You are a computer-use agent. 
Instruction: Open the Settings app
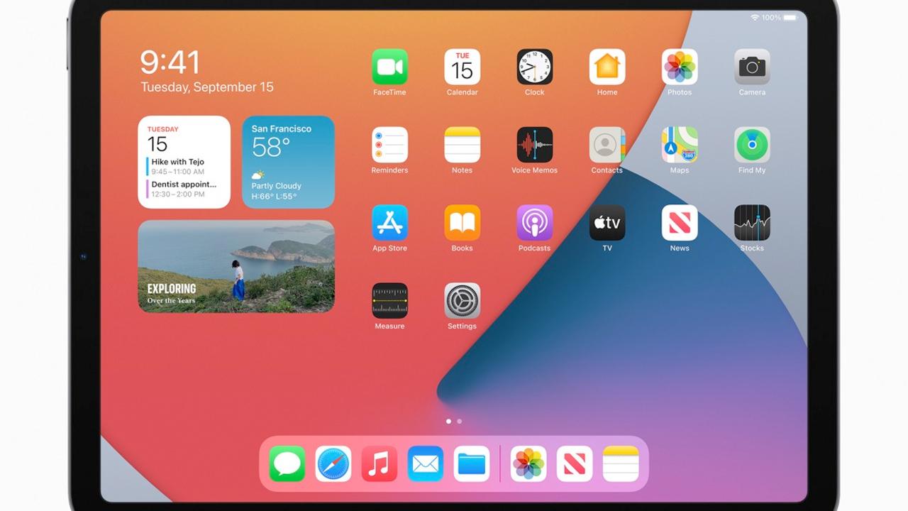462,301
